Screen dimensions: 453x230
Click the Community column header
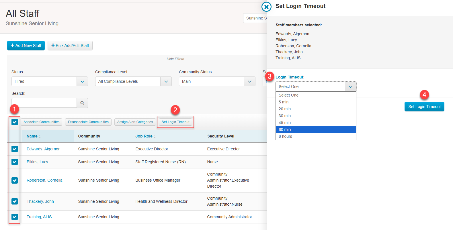point(89,136)
